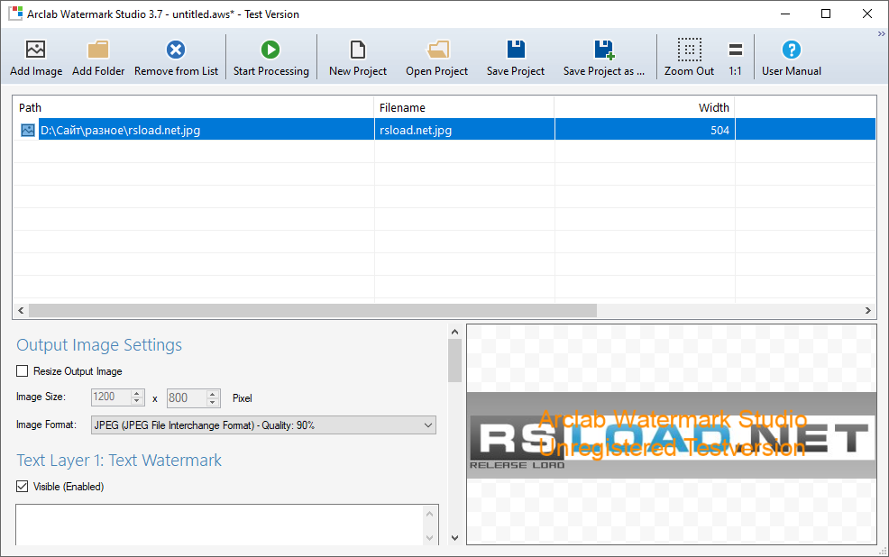
Task: Open Project from toolbar
Action: coord(436,57)
